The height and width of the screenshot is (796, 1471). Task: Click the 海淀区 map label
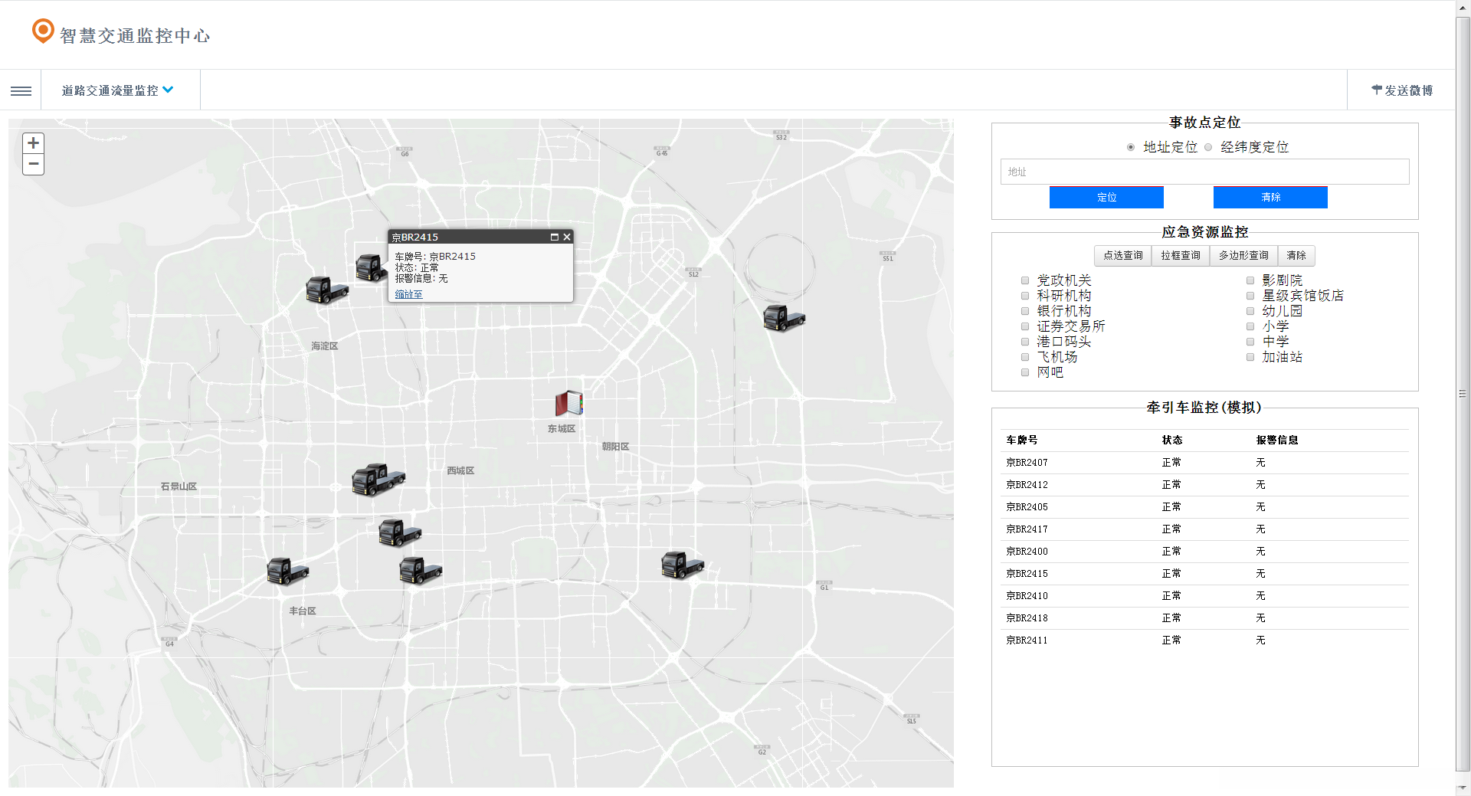pos(324,346)
